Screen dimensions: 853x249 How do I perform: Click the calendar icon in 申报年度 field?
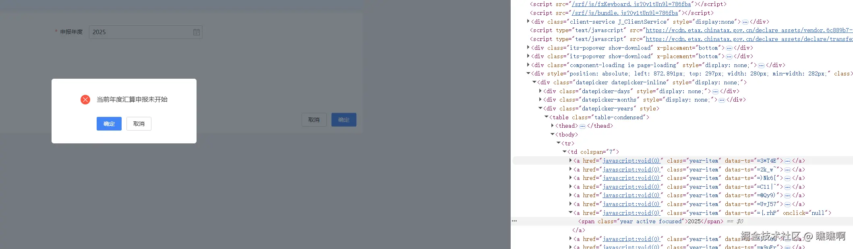tap(196, 32)
